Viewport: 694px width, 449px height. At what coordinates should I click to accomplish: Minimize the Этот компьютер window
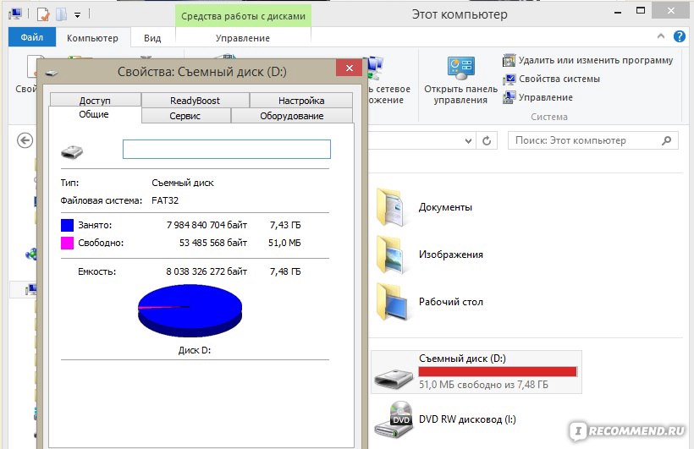[x=618, y=12]
